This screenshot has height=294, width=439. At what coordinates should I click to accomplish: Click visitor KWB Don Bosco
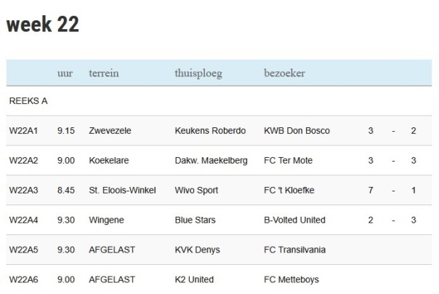(x=297, y=130)
